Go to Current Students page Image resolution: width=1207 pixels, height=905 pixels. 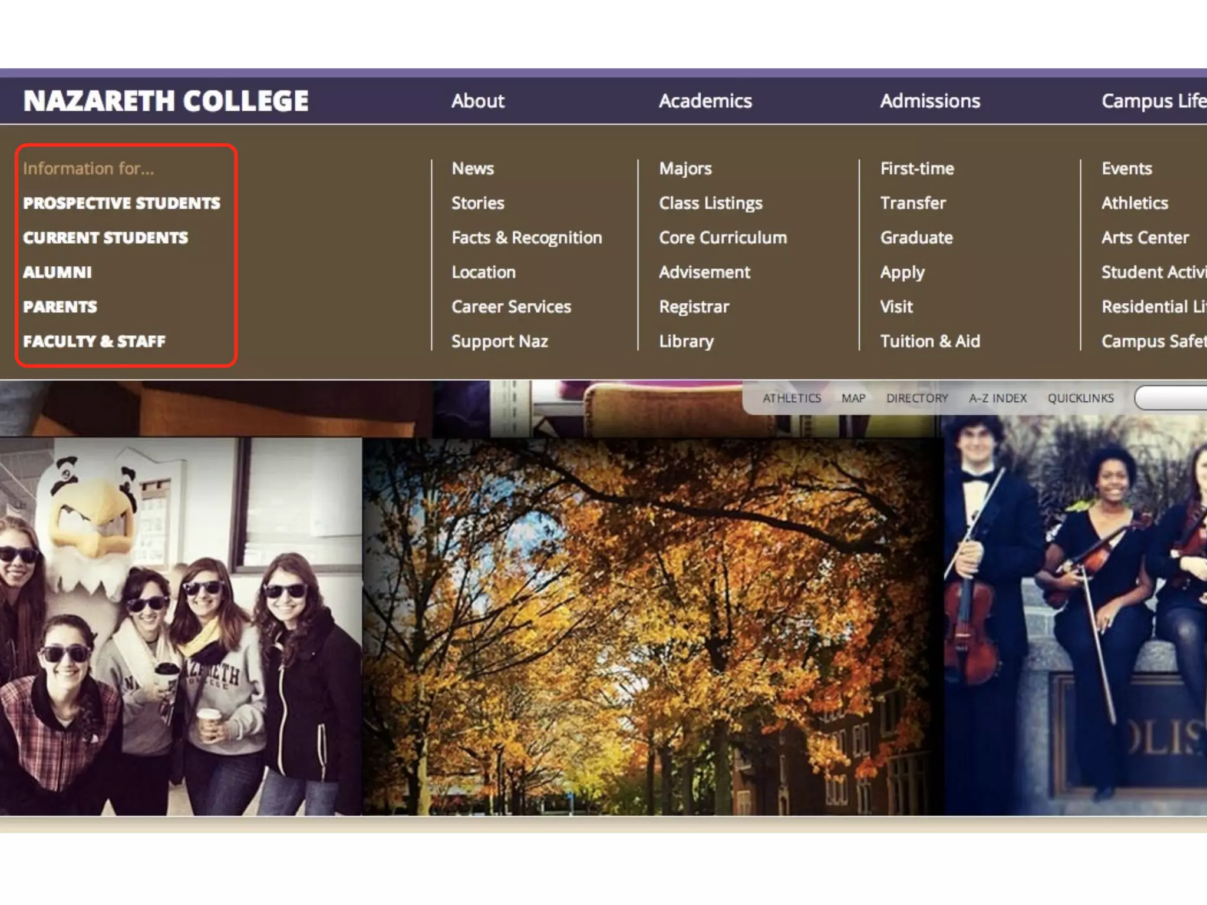point(105,237)
